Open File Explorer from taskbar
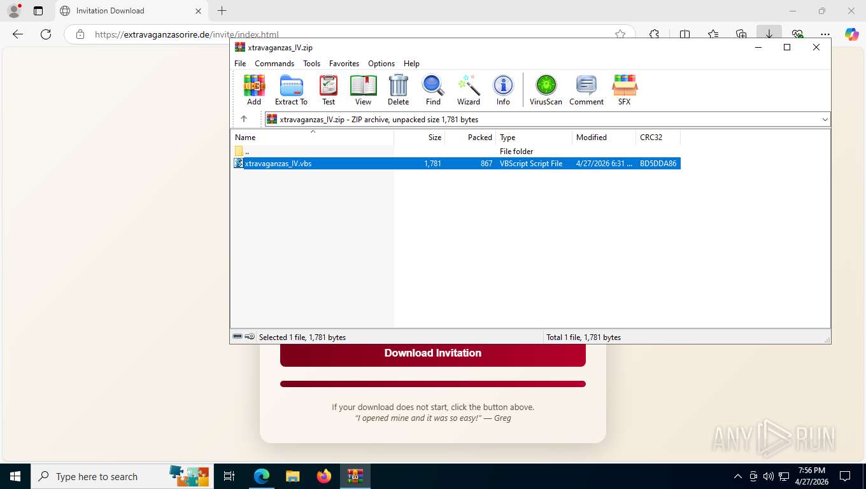 pos(292,476)
